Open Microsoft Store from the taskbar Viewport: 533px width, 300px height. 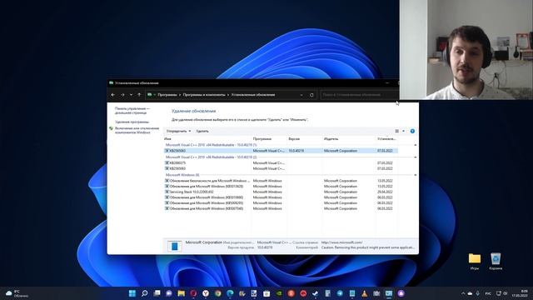pos(266,293)
